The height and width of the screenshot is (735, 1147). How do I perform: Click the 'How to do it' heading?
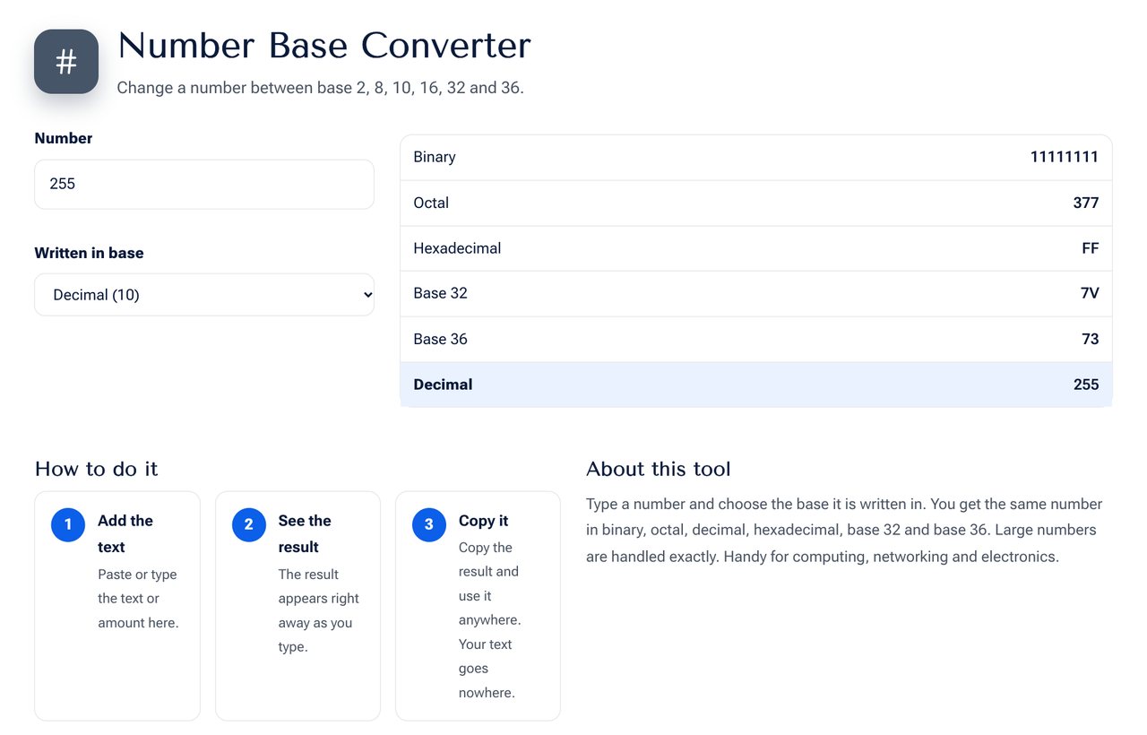[x=96, y=469]
